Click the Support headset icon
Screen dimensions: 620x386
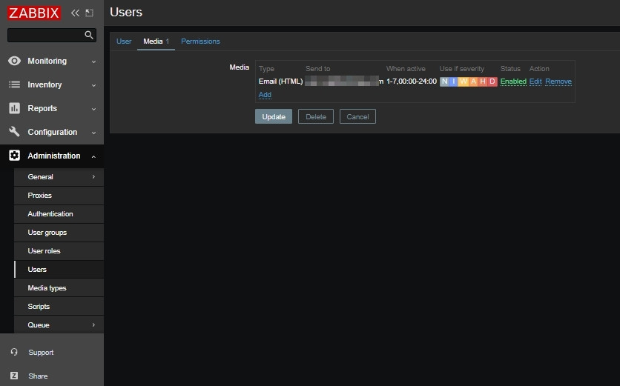(x=14, y=352)
